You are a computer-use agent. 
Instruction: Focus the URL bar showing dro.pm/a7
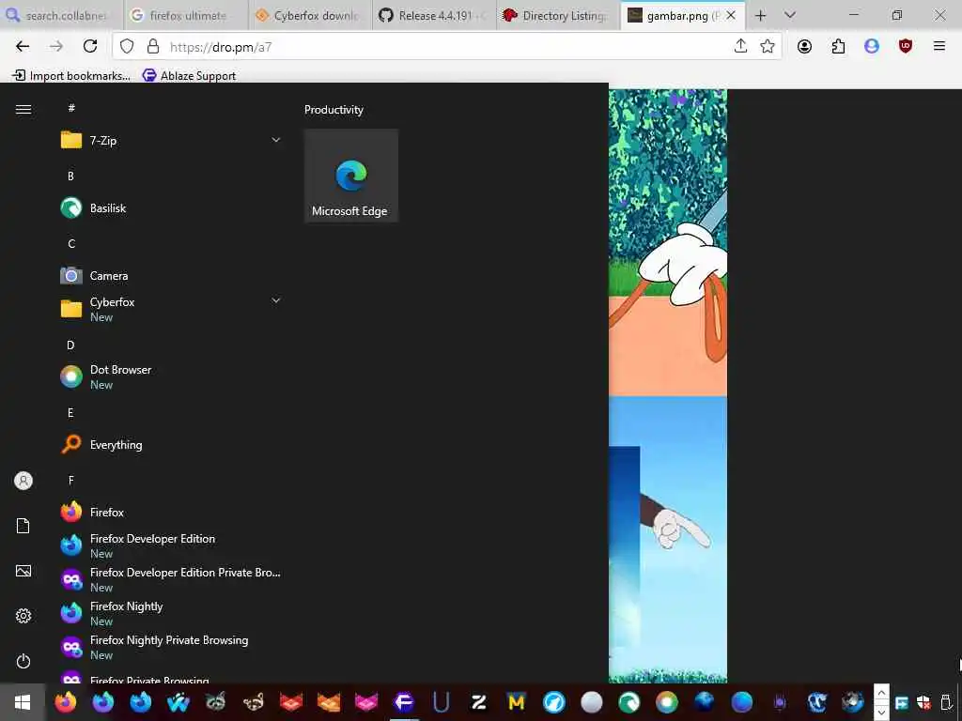pyautogui.click(x=446, y=47)
